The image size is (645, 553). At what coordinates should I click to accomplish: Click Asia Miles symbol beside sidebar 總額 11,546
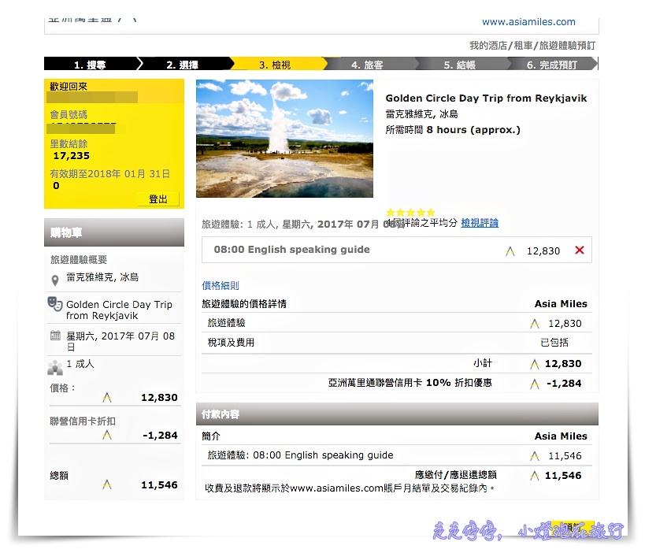(x=107, y=484)
